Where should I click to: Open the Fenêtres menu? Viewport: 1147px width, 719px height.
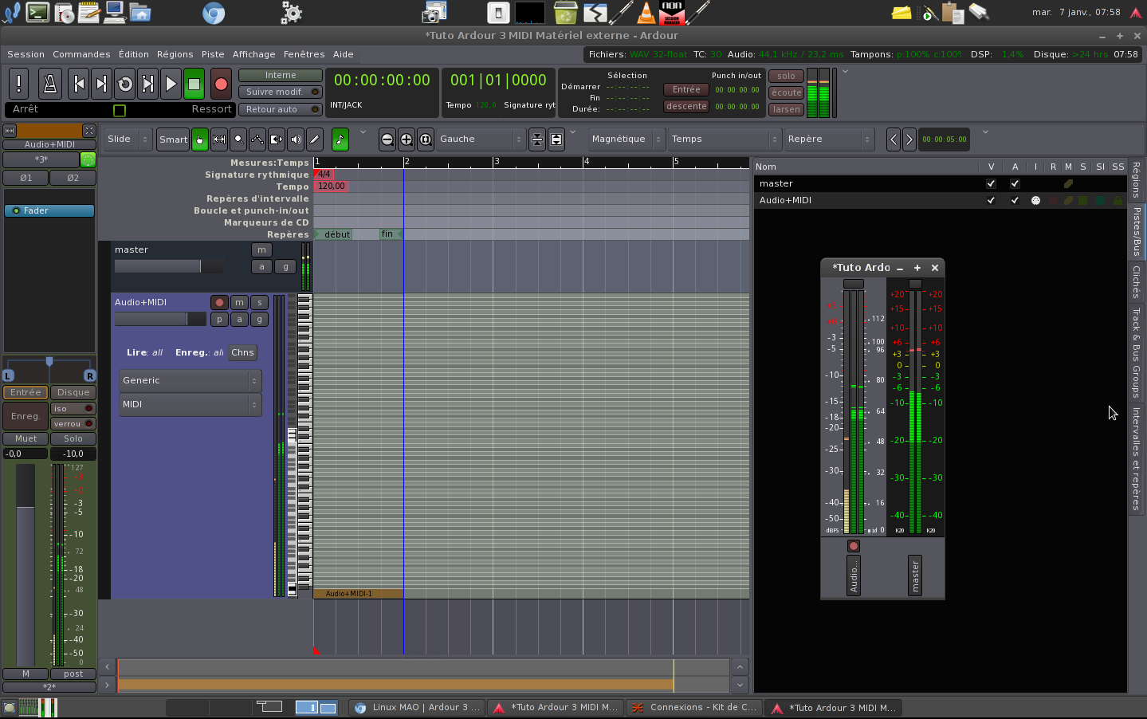[304, 54]
